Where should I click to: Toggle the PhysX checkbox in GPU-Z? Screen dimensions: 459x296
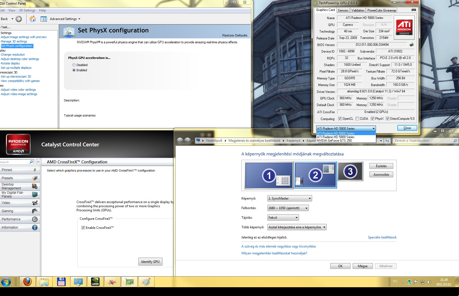[x=372, y=119]
